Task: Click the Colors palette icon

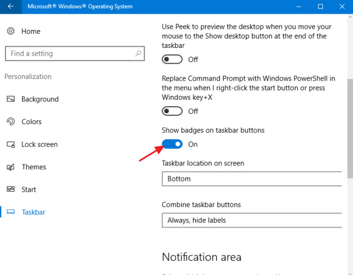Action: [10, 121]
